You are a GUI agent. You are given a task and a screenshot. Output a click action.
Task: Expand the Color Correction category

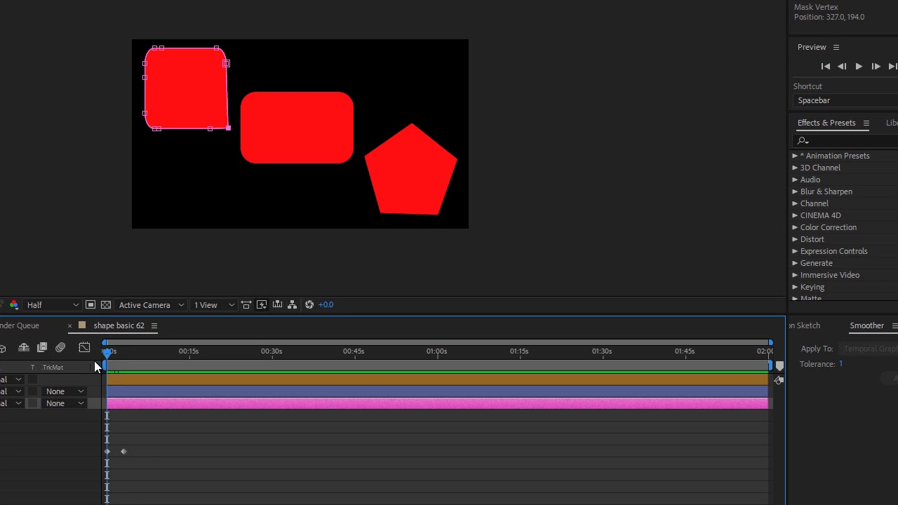coord(795,227)
